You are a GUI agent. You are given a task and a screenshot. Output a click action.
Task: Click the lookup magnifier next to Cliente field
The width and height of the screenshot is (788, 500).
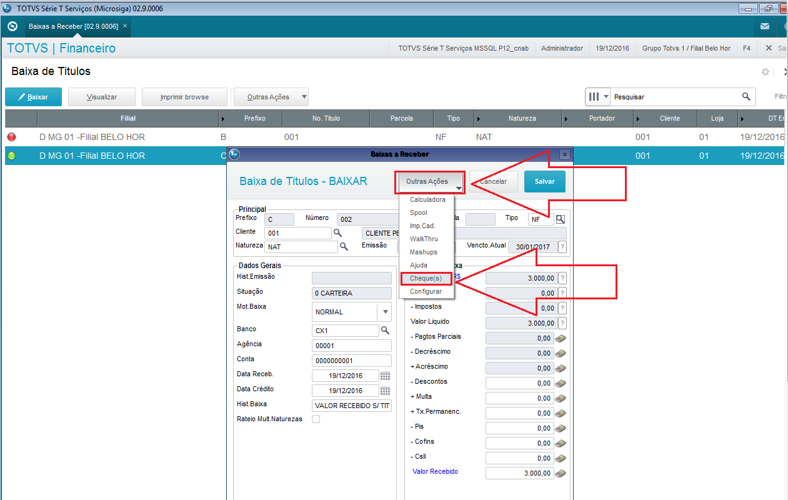click(337, 232)
